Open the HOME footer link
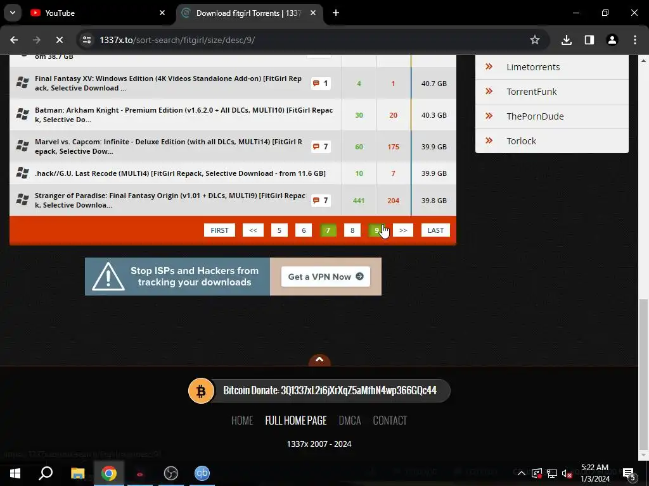Screen dimensions: 649x486 242,420
